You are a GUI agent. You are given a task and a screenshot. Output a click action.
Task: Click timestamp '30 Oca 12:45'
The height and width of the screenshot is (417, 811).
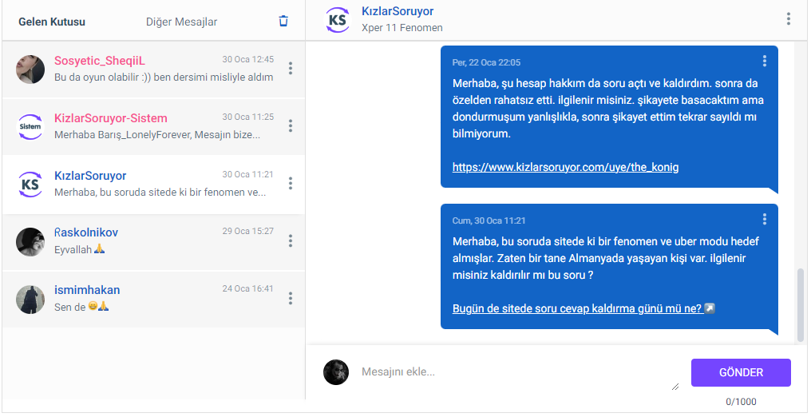(x=247, y=59)
